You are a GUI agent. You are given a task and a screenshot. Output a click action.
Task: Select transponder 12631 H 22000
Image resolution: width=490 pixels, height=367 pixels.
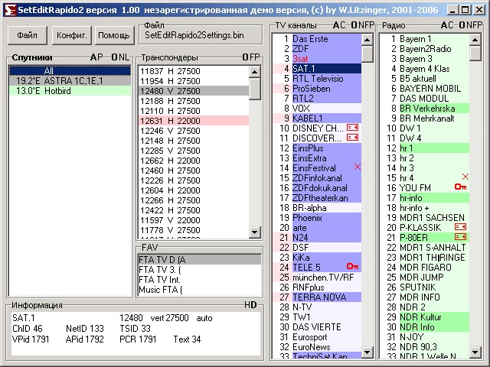point(170,120)
